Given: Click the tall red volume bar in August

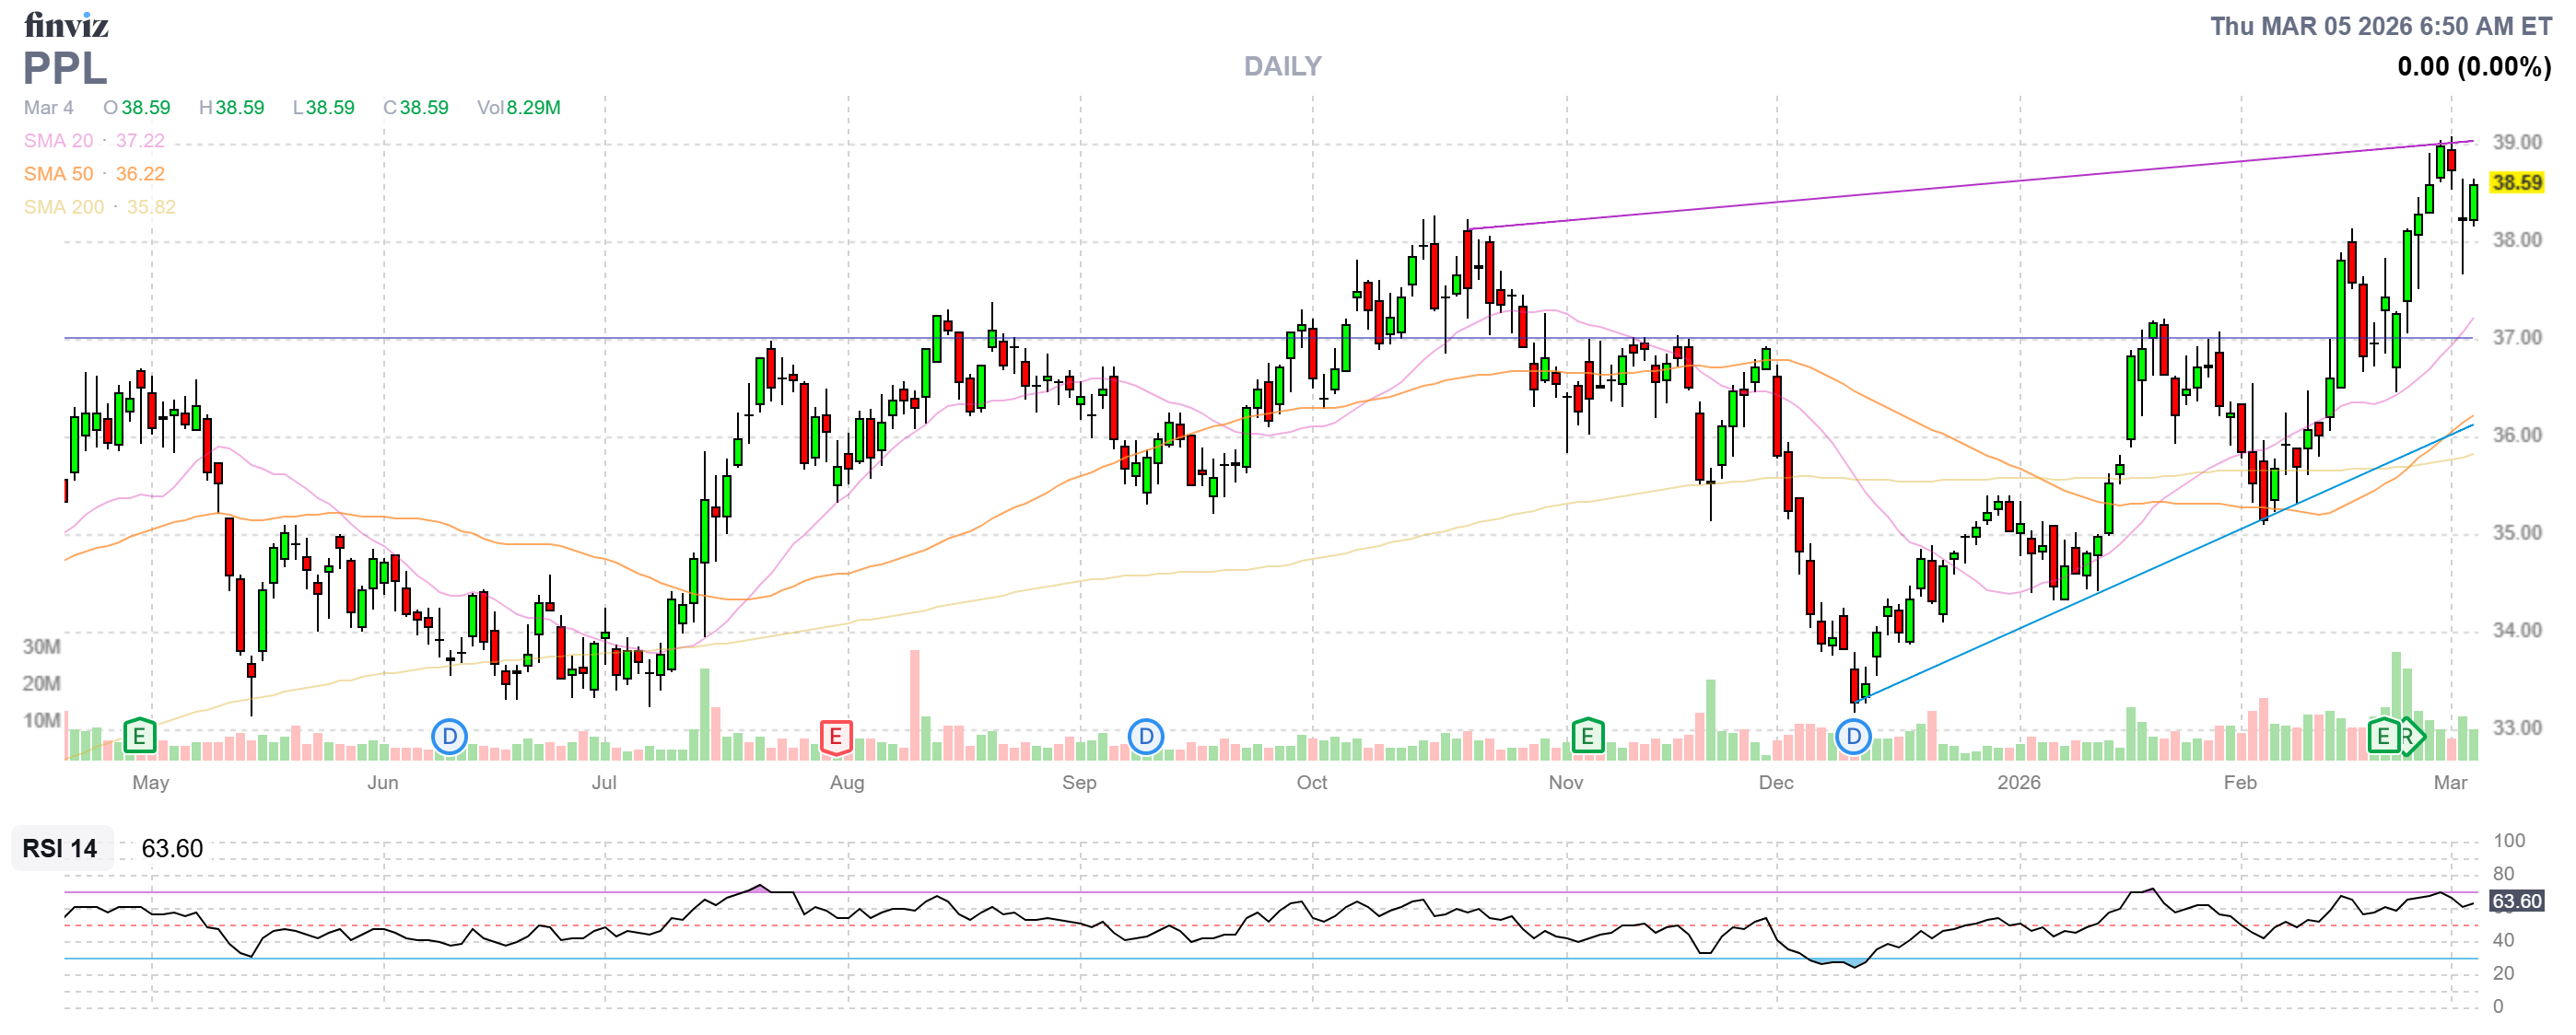Looking at the screenshot, I should 914,704.
